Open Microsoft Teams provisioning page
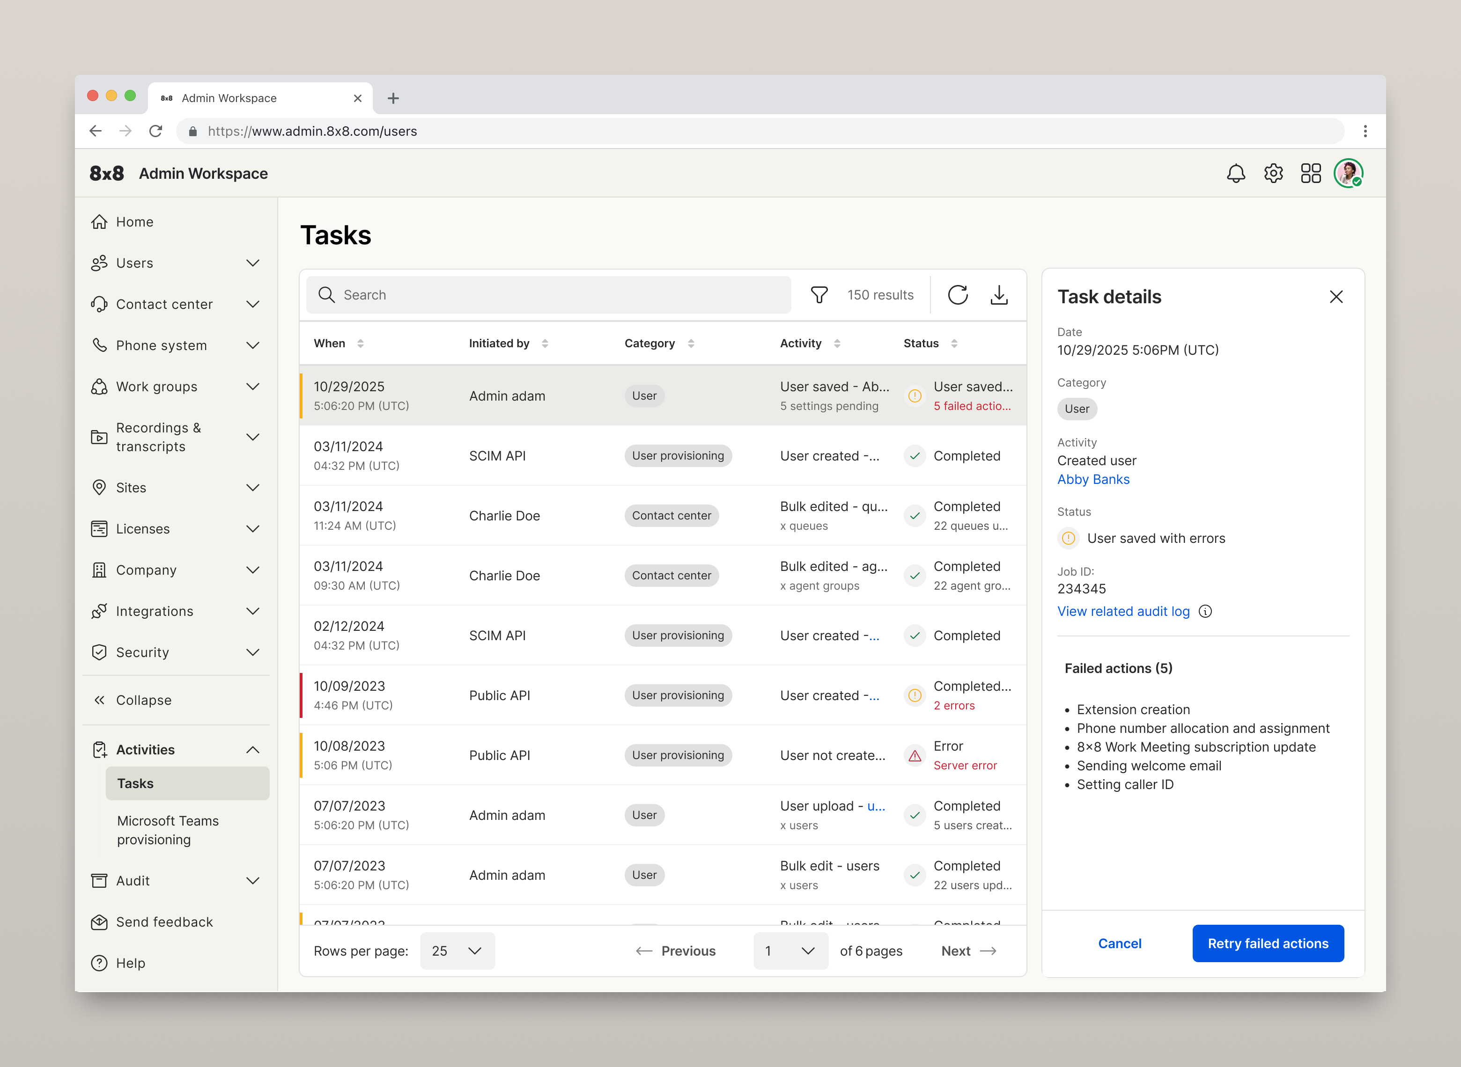This screenshot has height=1067, width=1461. coord(168,830)
